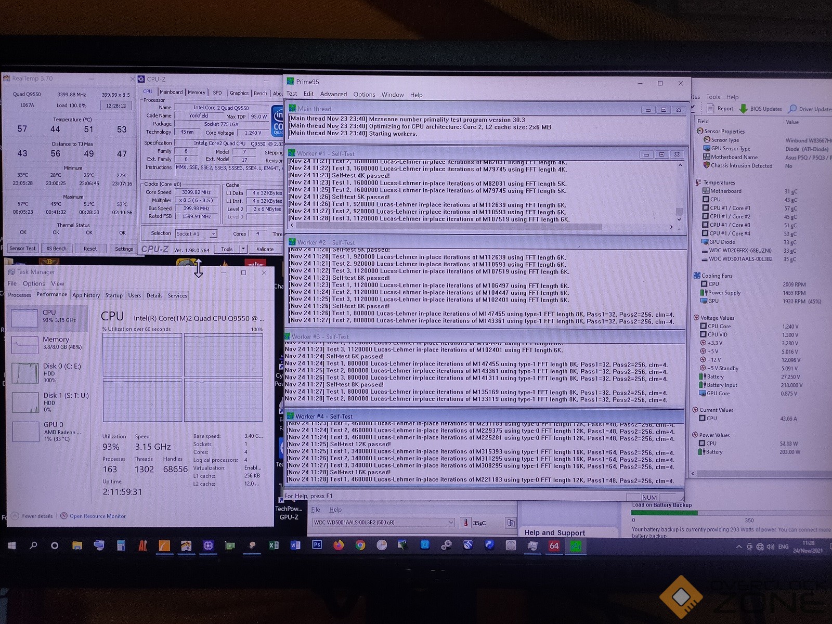Switch to Task Manager's App history tab
Image resolution: width=832 pixels, height=624 pixels.
(86, 295)
